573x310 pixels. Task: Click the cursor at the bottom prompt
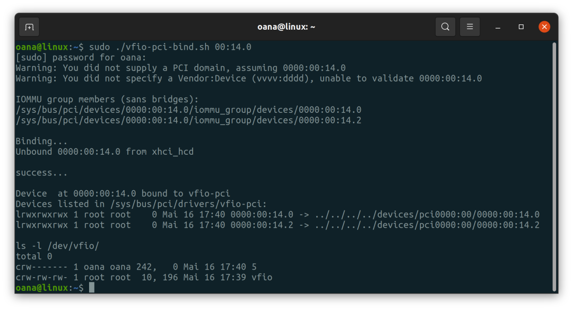point(92,287)
